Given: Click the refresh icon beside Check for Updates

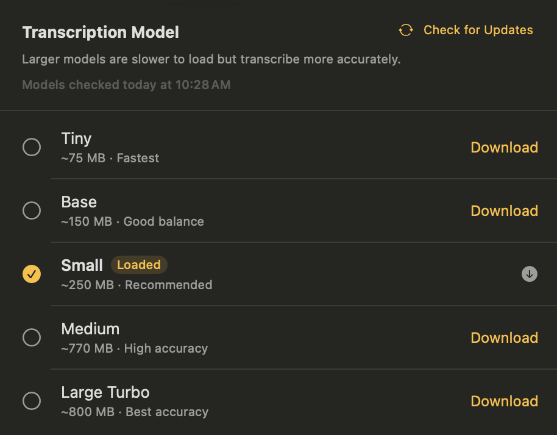Looking at the screenshot, I should point(405,29).
